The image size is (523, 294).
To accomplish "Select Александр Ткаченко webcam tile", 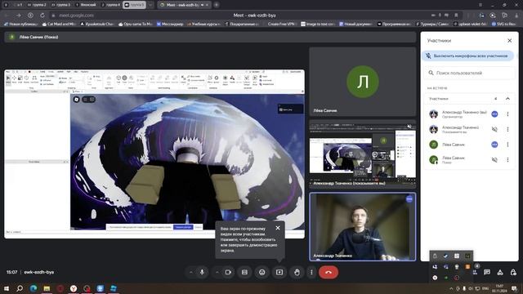I will (363, 226).
